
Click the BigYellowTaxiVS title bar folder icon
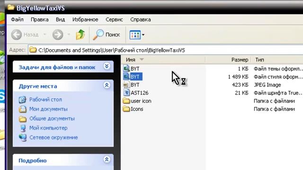11,8
